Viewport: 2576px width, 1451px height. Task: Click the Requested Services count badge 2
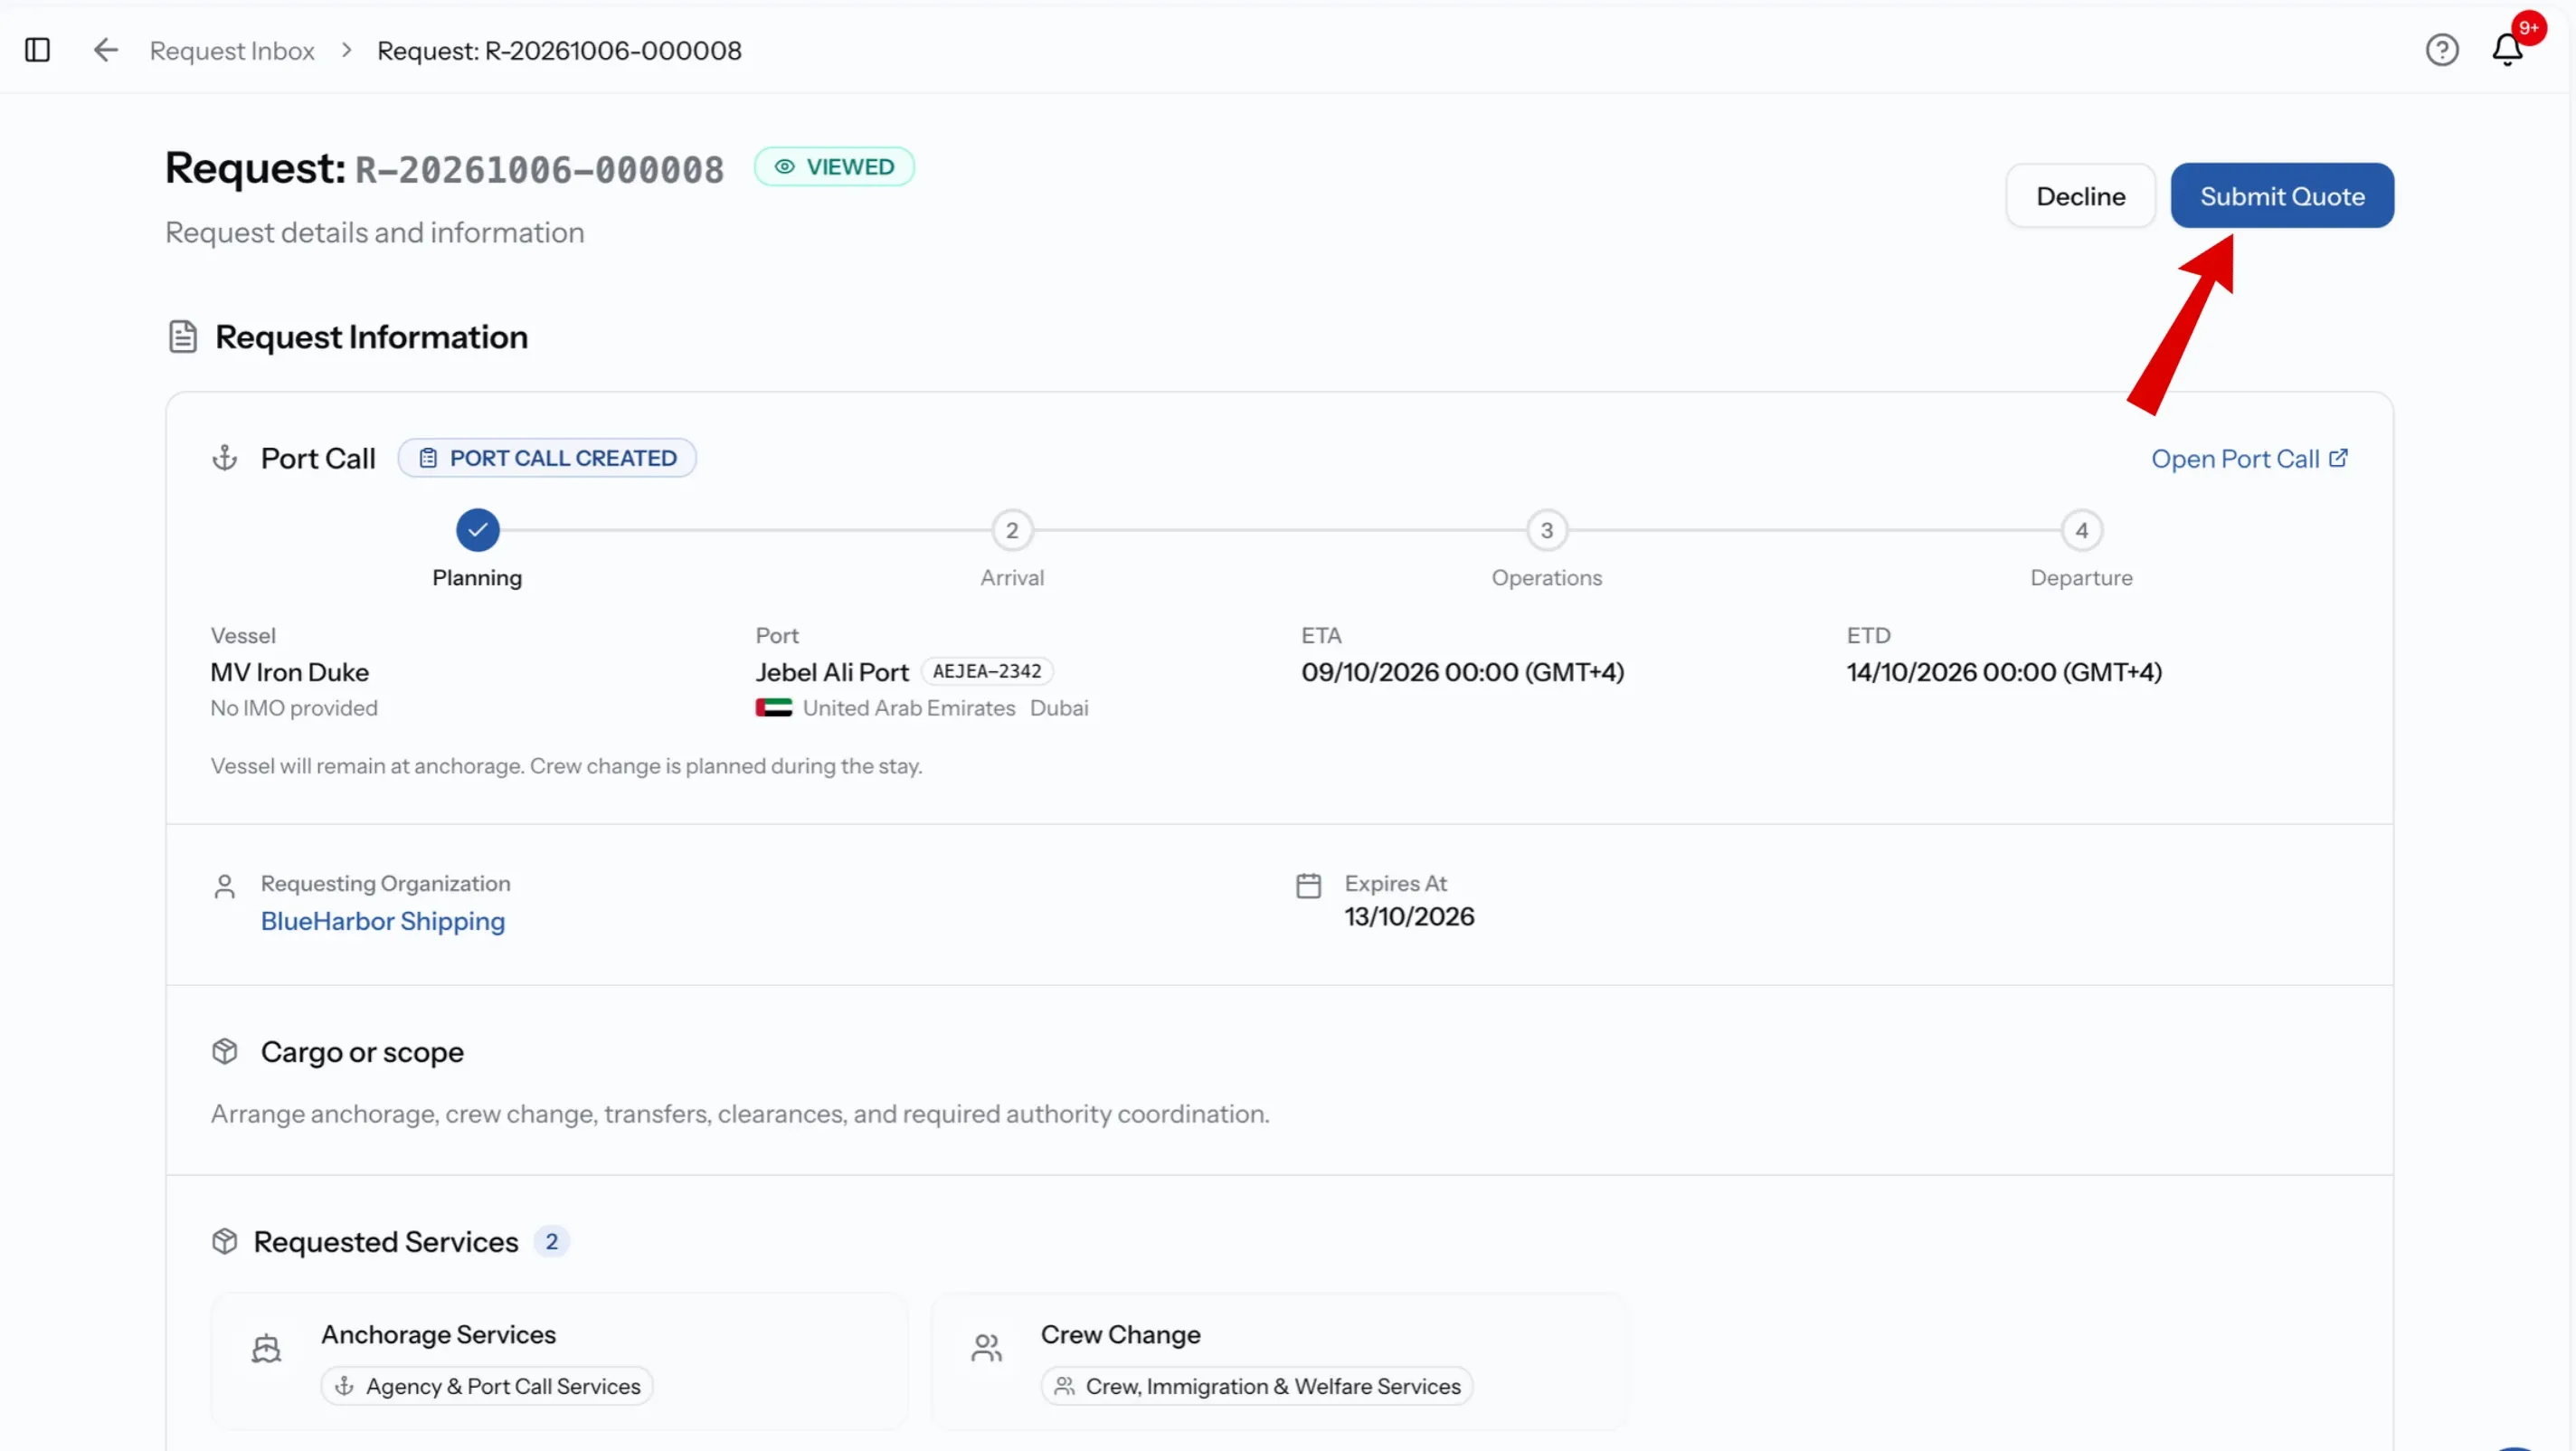pyautogui.click(x=551, y=1241)
